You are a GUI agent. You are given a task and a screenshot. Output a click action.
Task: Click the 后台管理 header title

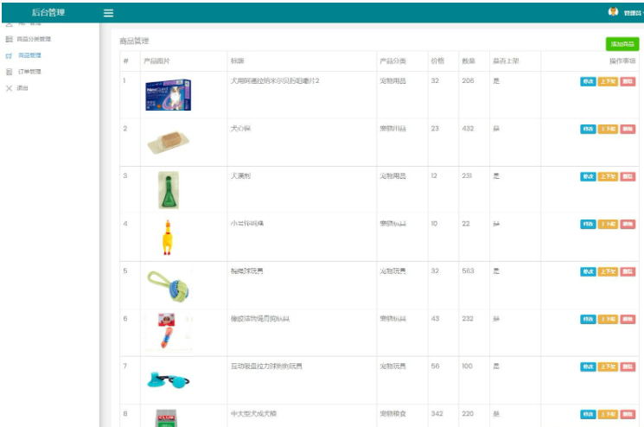click(x=48, y=12)
